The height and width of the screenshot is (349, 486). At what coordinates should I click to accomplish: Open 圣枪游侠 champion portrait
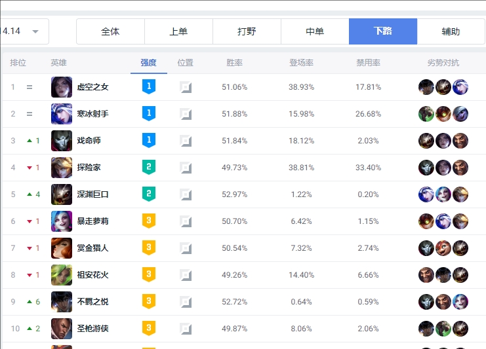click(x=62, y=329)
